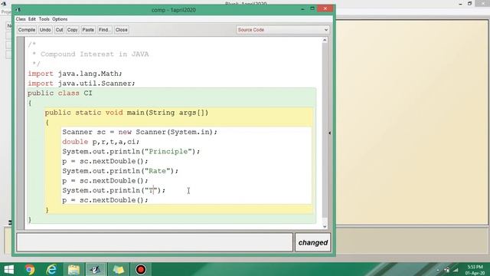Screen dimensions: 490x276
Task: Open the Source Code view dropdown
Action: [283, 30]
